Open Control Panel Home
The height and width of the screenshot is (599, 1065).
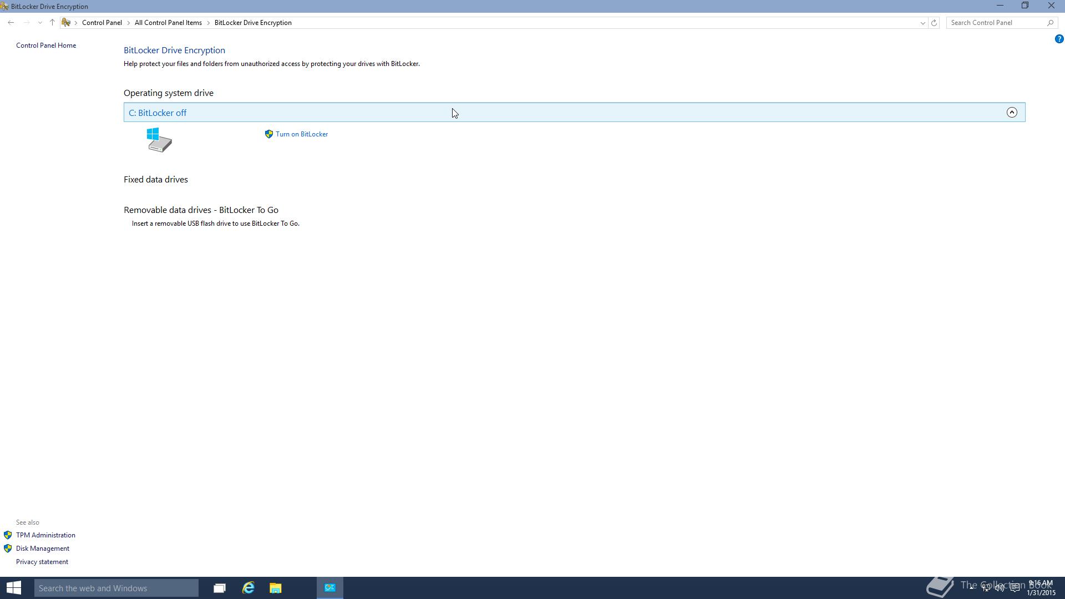[x=46, y=45]
